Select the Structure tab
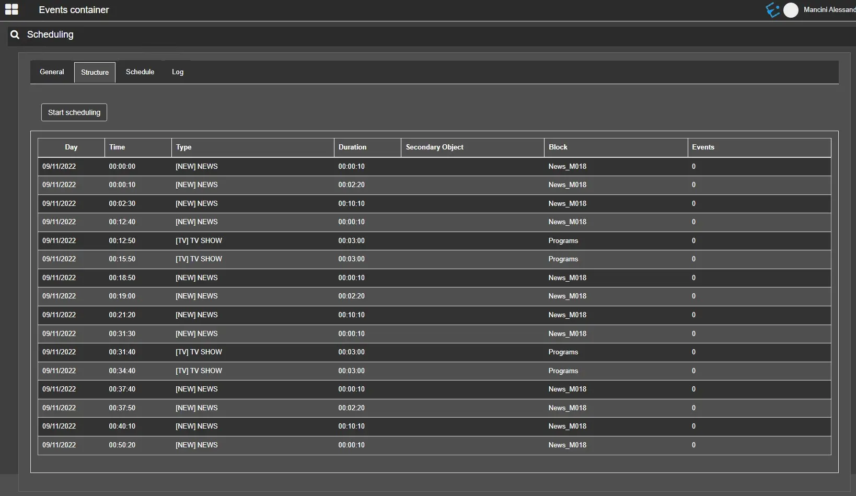This screenshot has height=496, width=856. (x=95, y=73)
